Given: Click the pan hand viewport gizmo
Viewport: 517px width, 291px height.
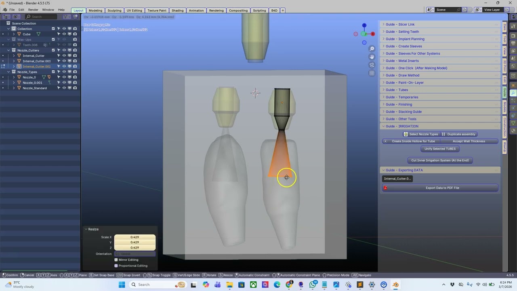Looking at the screenshot, I should coord(372,57).
